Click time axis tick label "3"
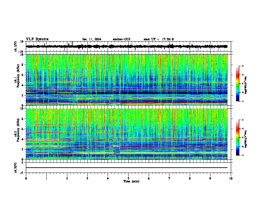This screenshot has width=260, height=200. (87, 178)
